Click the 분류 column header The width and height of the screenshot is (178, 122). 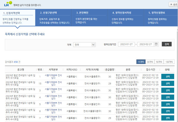pos(128,70)
